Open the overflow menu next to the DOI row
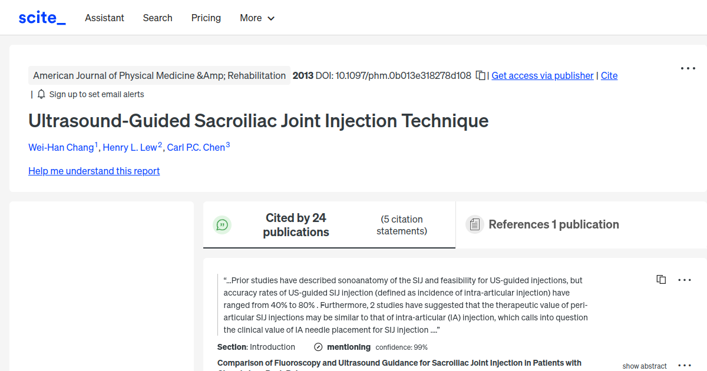 pos(688,68)
